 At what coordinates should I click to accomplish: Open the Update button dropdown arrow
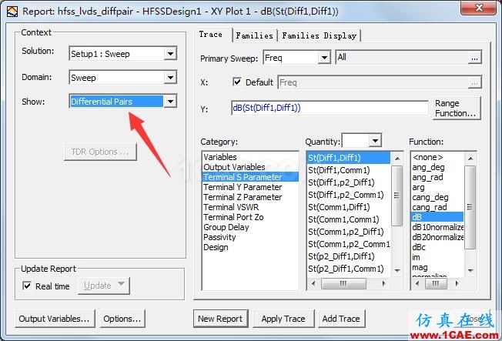[x=121, y=284]
